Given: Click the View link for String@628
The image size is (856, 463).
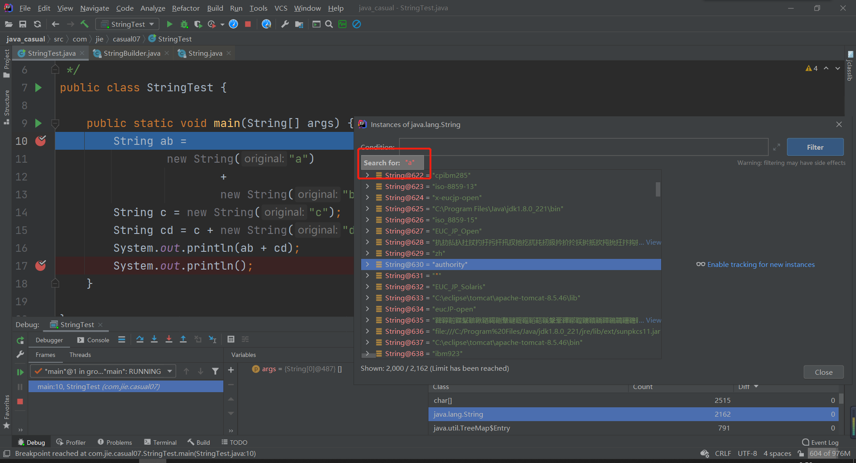Looking at the screenshot, I should (x=654, y=242).
